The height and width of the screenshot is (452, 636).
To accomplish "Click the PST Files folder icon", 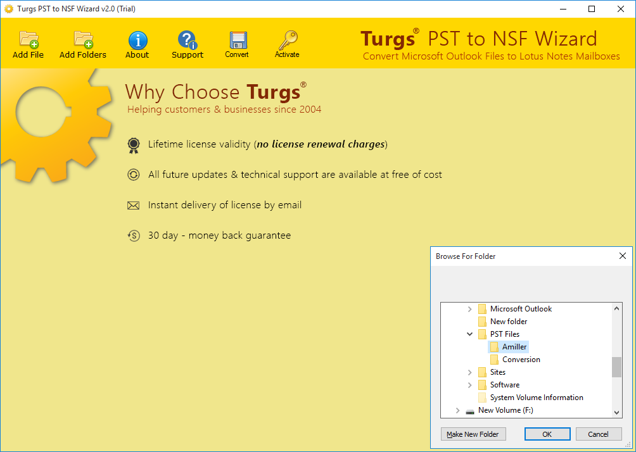I will pos(482,334).
